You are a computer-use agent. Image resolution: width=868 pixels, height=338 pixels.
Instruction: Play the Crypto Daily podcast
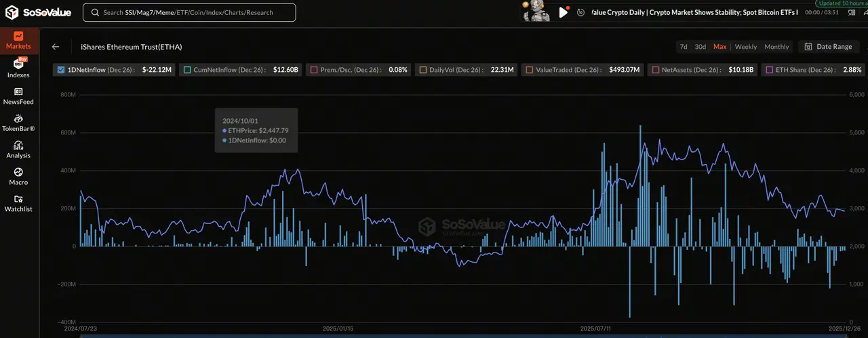coord(563,12)
